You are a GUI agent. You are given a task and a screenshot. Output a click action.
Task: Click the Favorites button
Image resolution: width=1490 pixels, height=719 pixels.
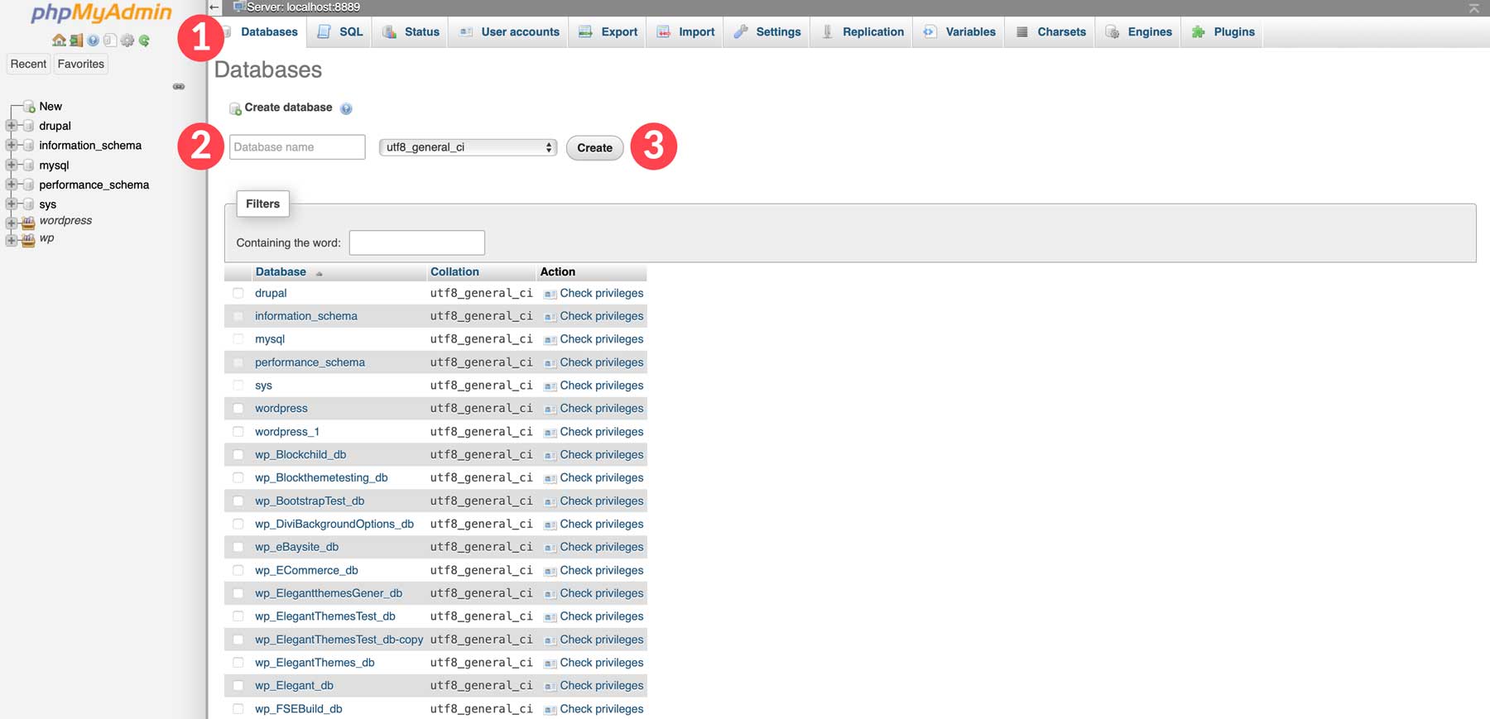point(81,64)
